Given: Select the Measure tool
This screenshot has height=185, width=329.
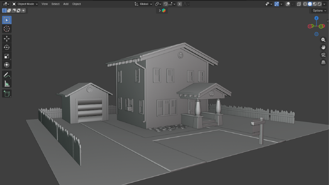Looking at the screenshot, I should 7,84.
